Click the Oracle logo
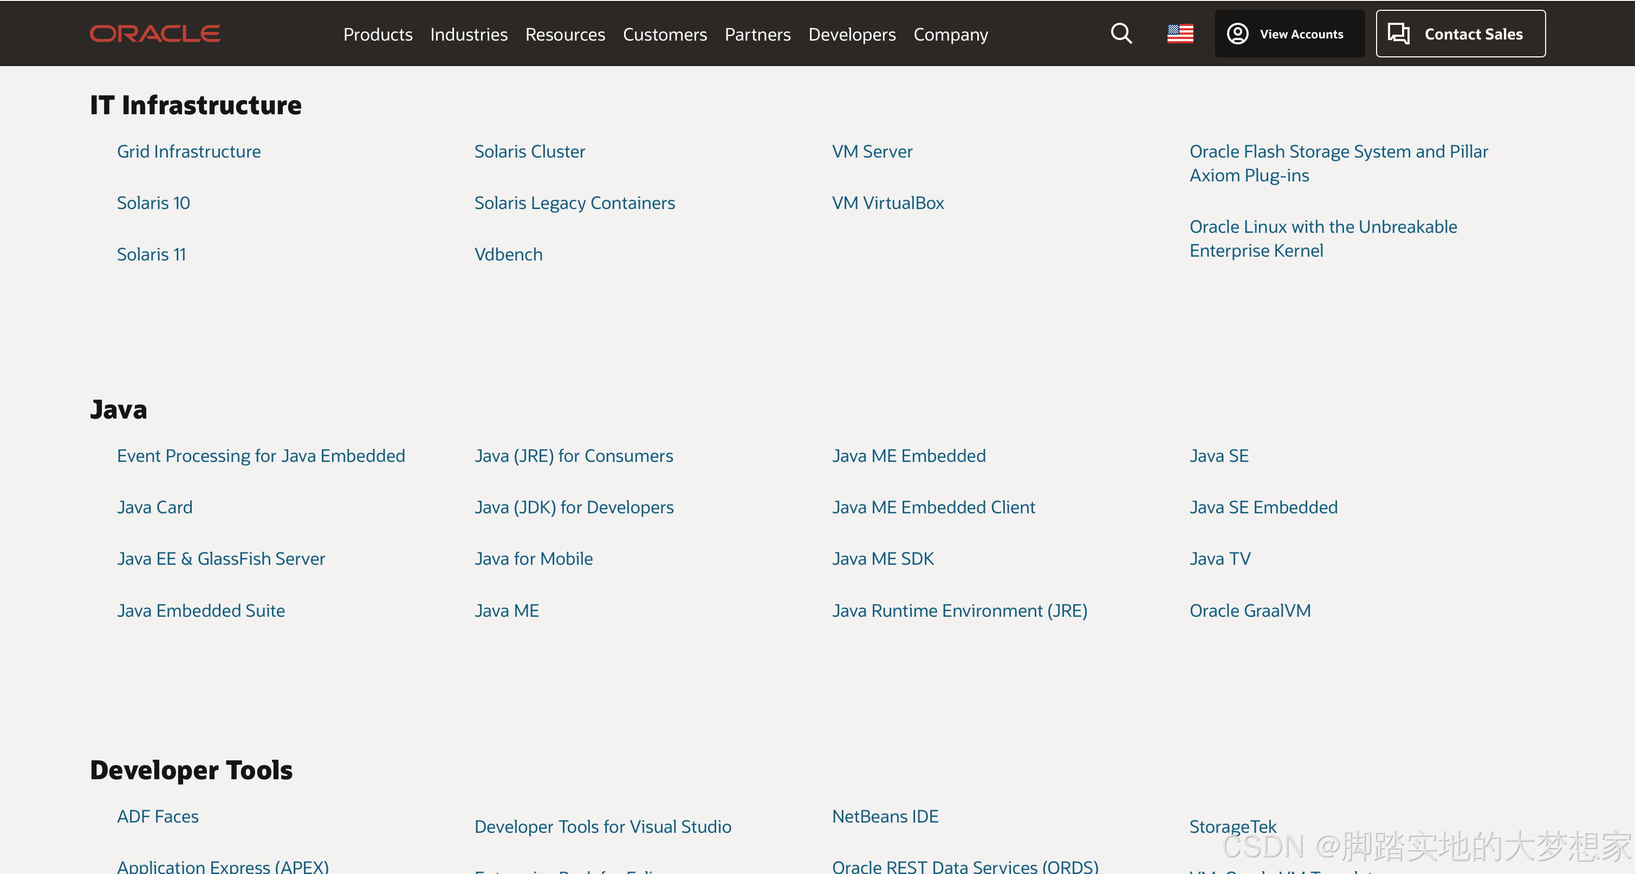This screenshot has width=1635, height=874. coord(155,34)
